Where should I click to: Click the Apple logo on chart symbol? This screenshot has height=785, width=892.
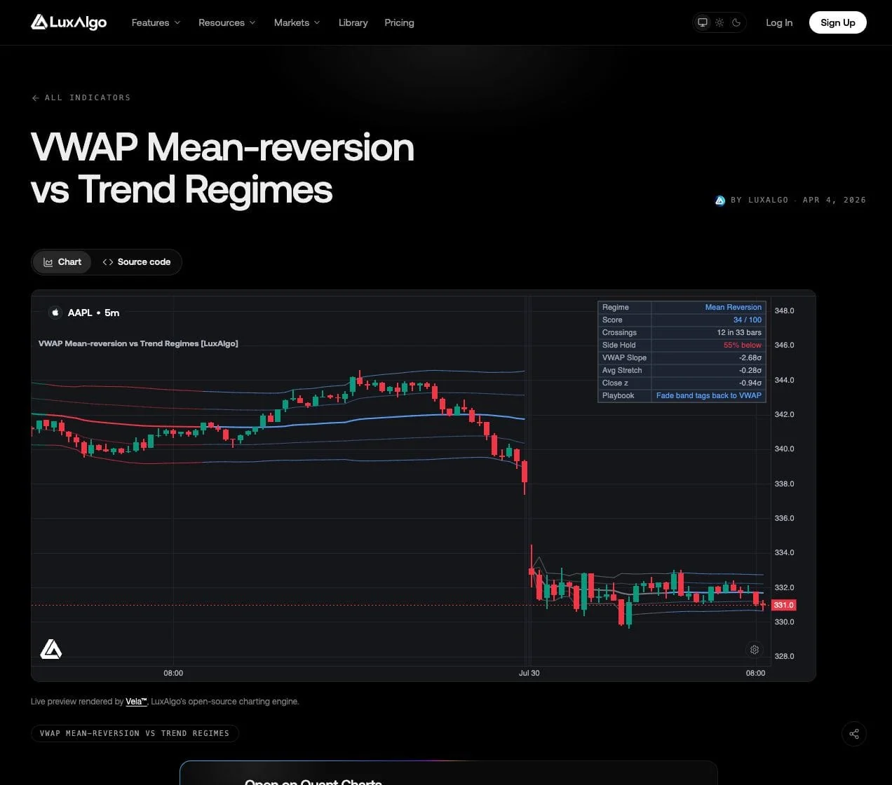(x=55, y=313)
